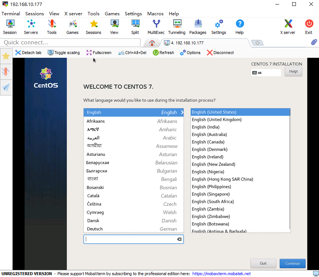
Task: Go to the Home tab icon
Action: tap(152, 43)
